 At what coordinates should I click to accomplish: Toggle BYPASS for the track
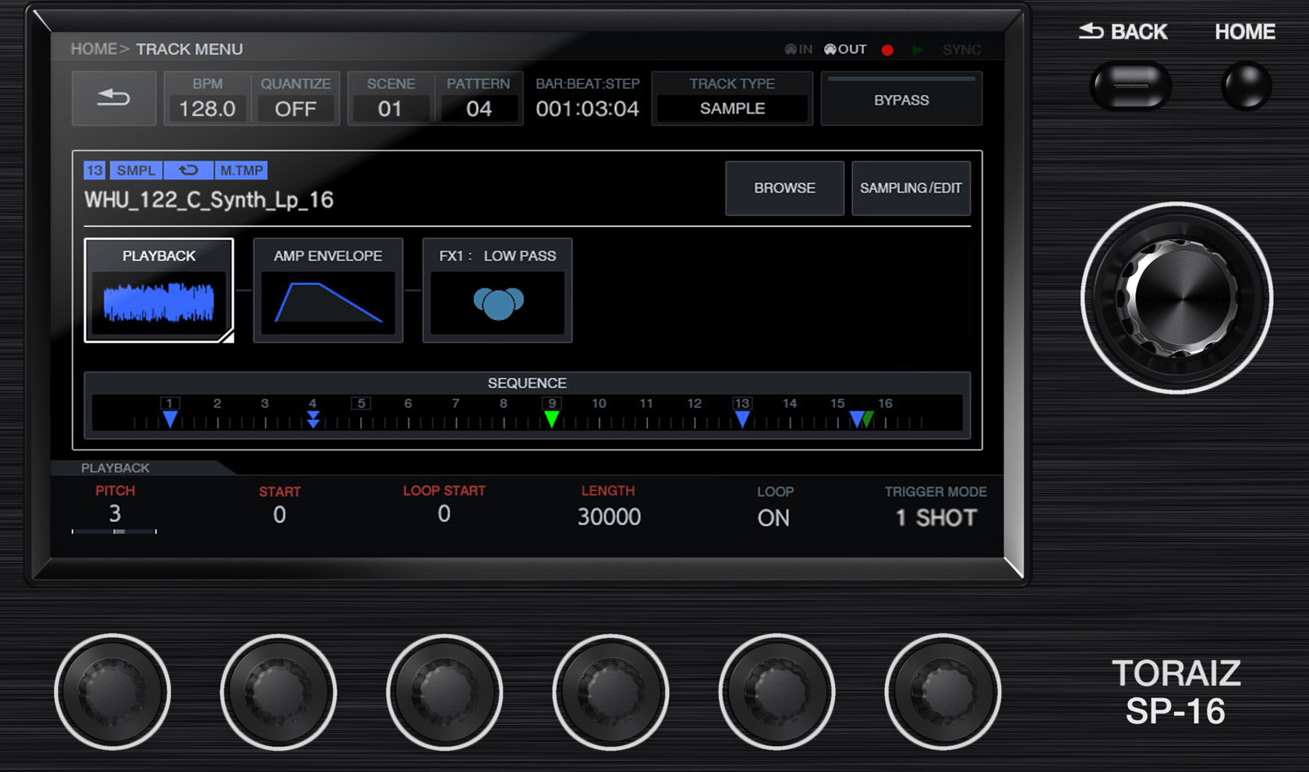pos(901,99)
